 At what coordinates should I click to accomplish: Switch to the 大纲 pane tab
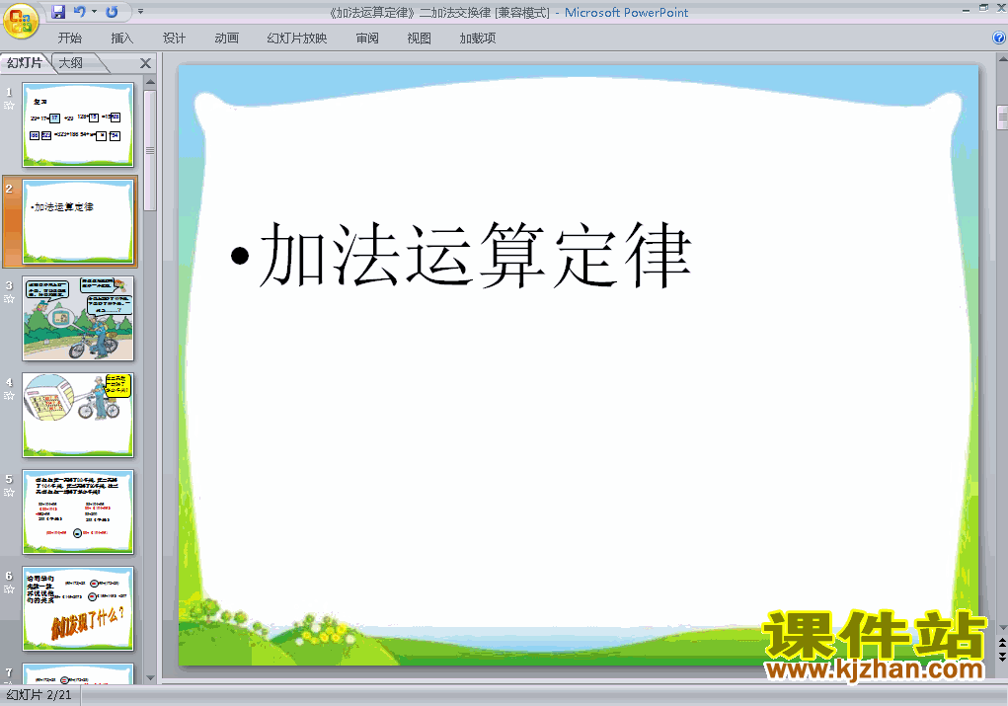click(x=71, y=63)
